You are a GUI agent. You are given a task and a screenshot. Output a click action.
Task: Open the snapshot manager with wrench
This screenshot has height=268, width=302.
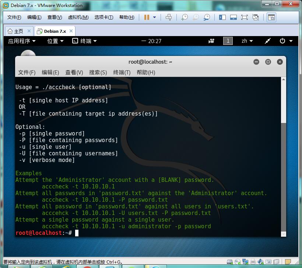point(207,17)
